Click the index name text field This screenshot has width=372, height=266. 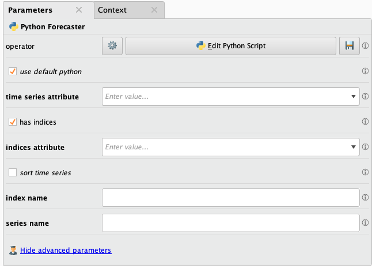point(230,198)
